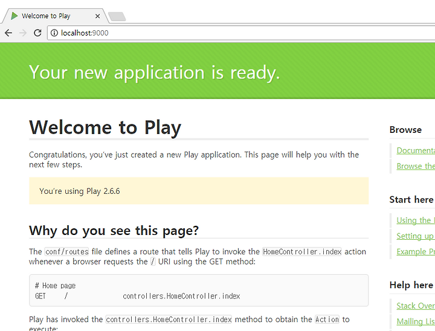Click the browser back arrow

[x=8, y=33]
